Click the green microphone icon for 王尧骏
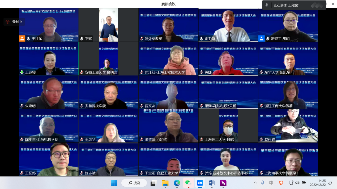The image size is (337, 189). (22, 72)
